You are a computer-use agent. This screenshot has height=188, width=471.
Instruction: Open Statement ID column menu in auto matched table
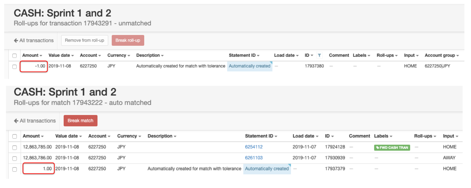pos(261,136)
